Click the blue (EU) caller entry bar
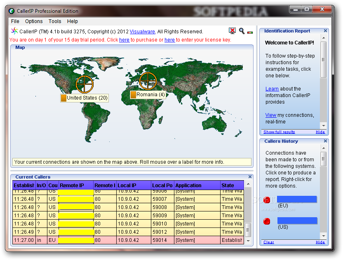 pyautogui.click(x=297, y=199)
